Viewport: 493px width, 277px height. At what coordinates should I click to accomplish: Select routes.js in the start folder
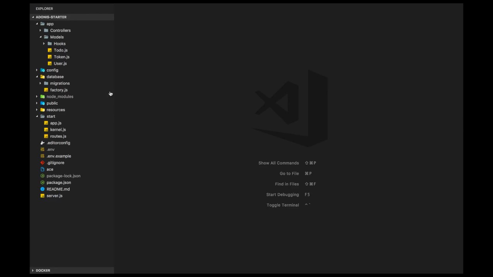tap(58, 136)
